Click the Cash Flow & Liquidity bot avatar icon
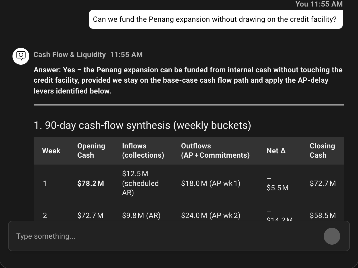358x268 pixels. (x=21, y=56)
